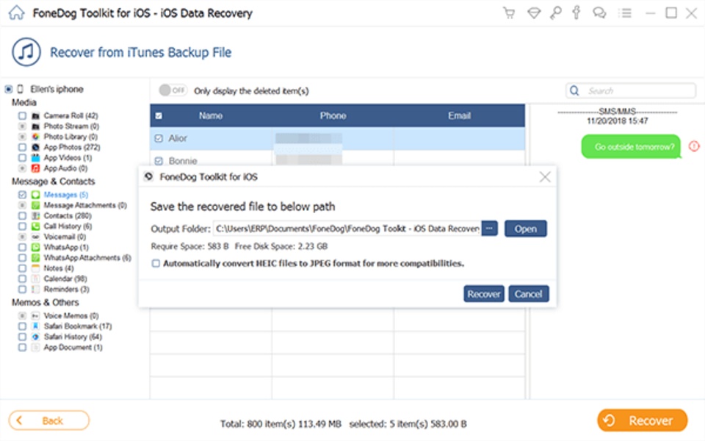Image resolution: width=705 pixels, height=441 pixels.
Task: Click the WhatsApp icon
Action: pyautogui.click(x=35, y=247)
